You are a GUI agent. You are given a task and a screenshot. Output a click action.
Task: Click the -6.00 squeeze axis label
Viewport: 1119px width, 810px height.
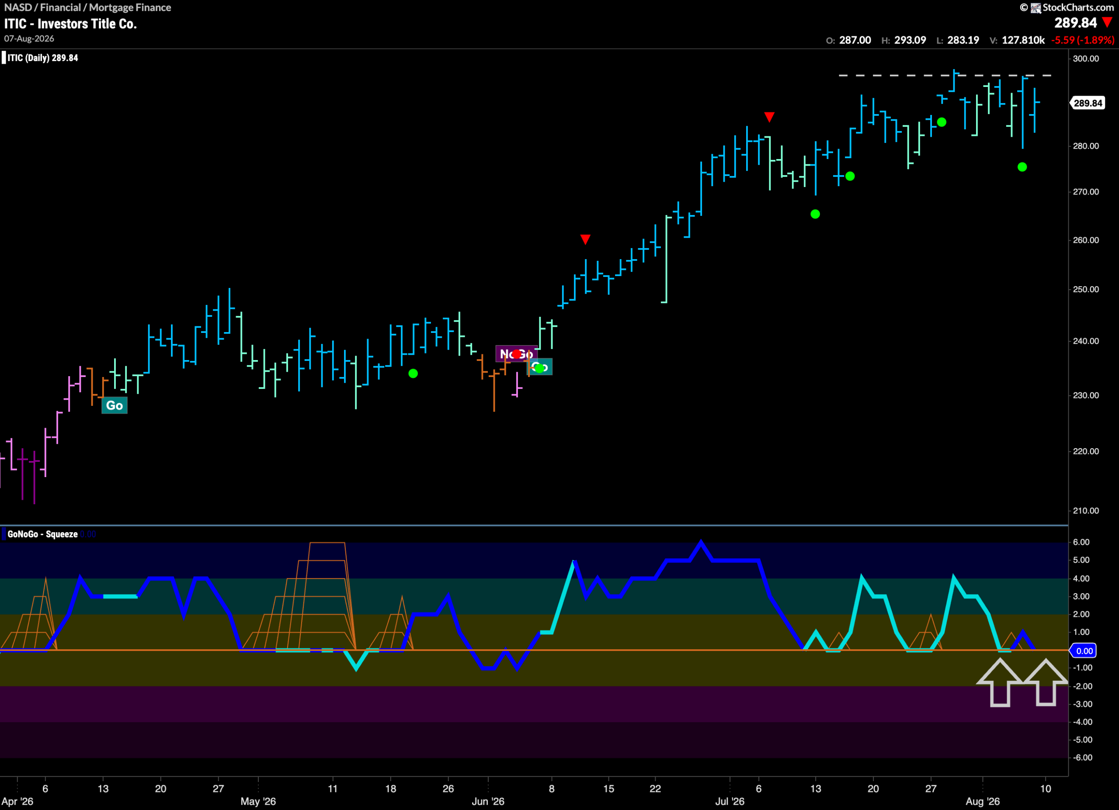pyautogui.click(x=1082, y=758)
